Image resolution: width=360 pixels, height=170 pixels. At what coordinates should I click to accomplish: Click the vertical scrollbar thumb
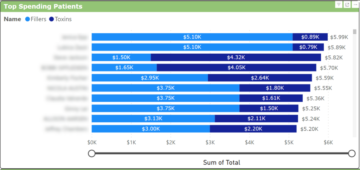tap(355, 32)
